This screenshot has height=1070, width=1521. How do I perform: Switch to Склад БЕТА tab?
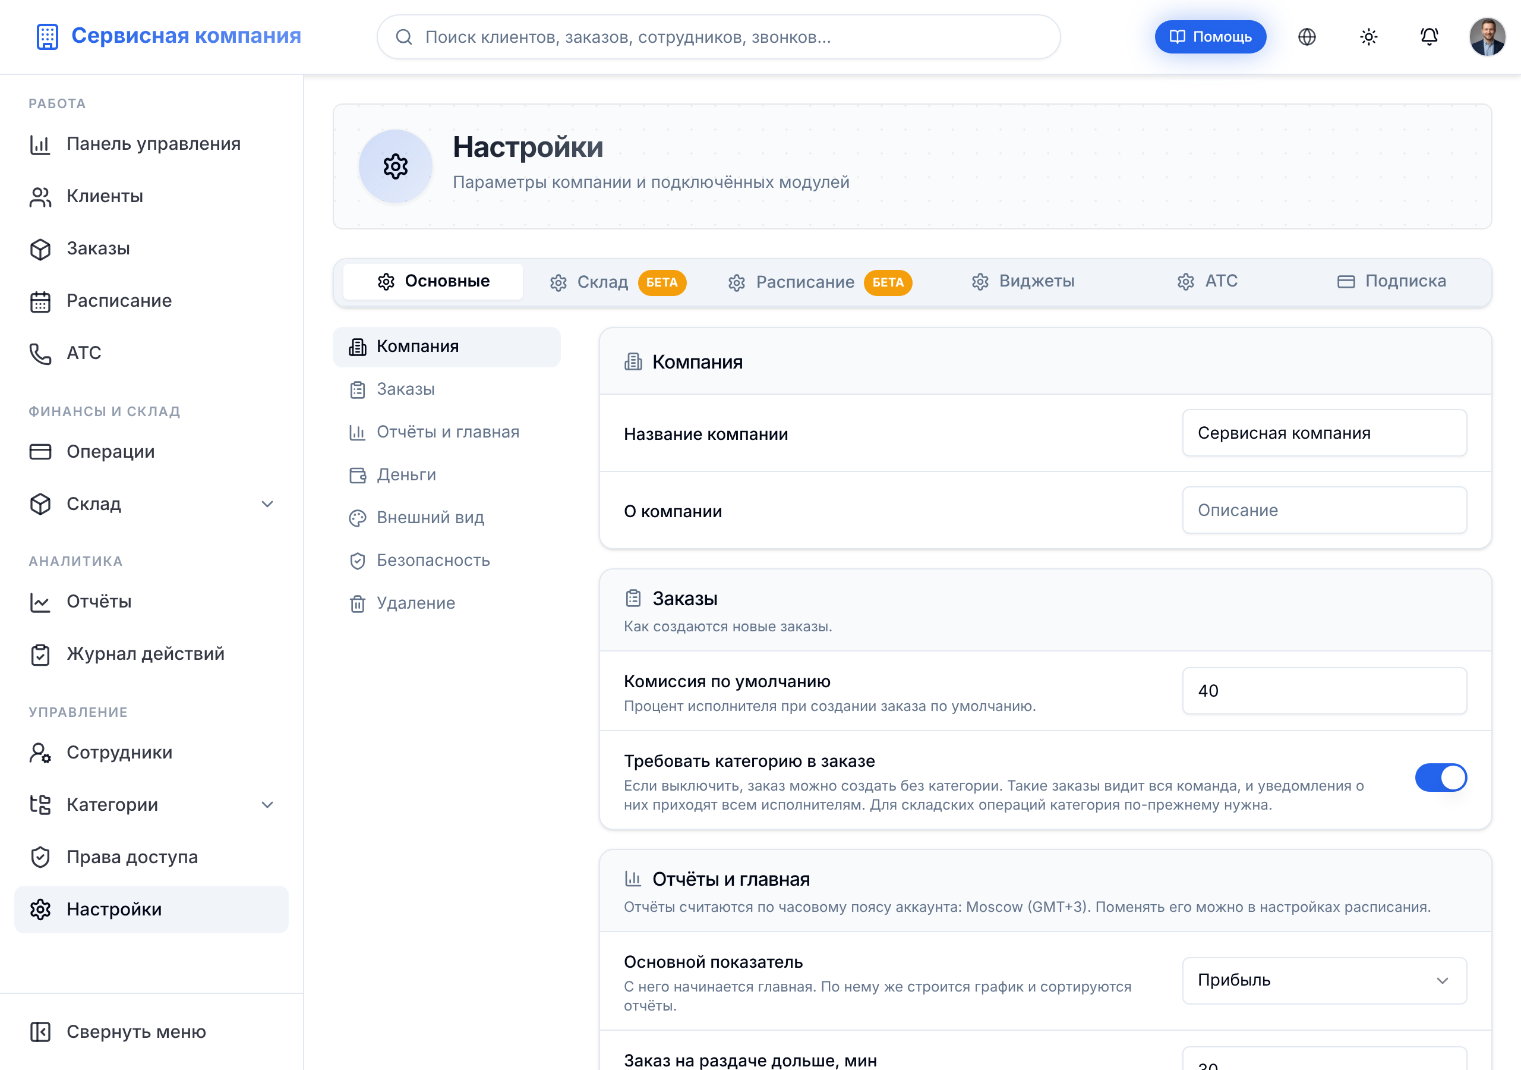pyautogui.click(x=617, y=282)
